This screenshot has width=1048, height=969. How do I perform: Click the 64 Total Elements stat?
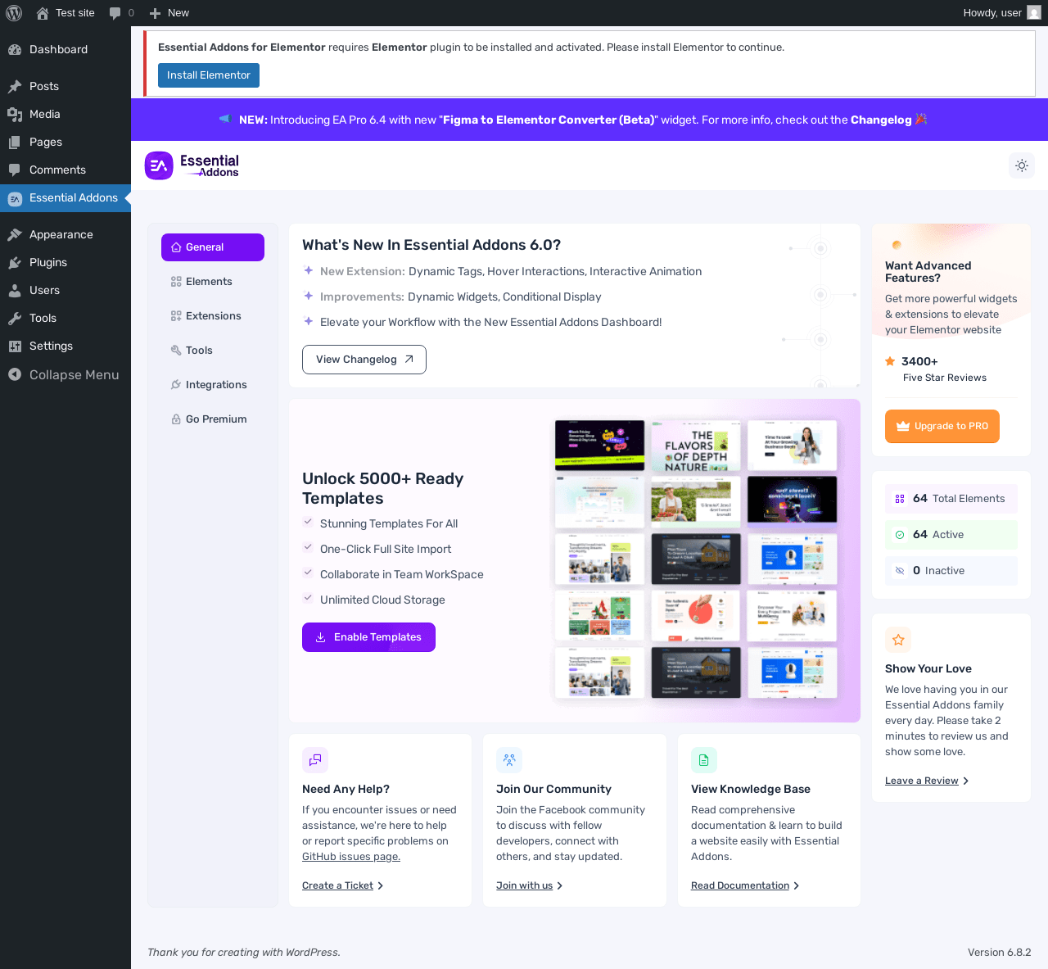tap(951, 499)
